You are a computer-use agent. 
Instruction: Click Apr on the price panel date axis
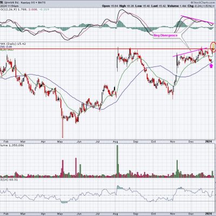tap(43, 141)
